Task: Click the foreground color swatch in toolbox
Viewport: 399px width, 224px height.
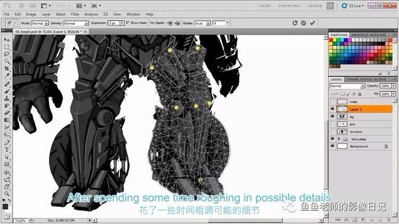Action: (5, 206)
